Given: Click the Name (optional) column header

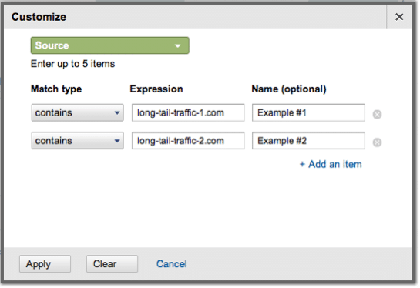Looking at the screenshot, I should [289, 89].
